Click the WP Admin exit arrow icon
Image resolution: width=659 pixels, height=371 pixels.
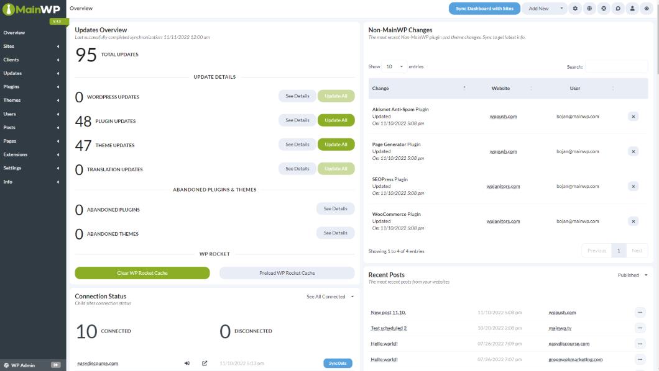coord(55,365)
